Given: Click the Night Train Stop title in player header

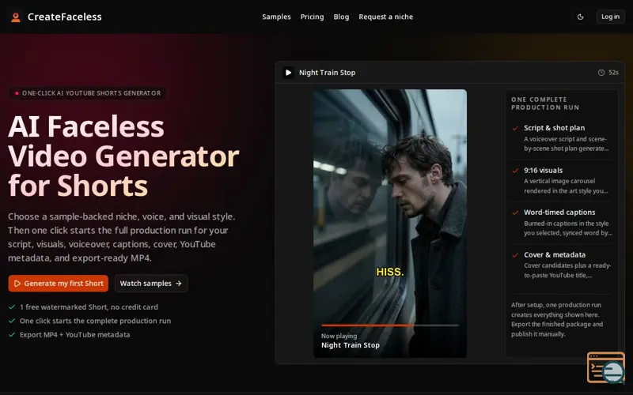Looking at the screenshot, I should (327, 73).
